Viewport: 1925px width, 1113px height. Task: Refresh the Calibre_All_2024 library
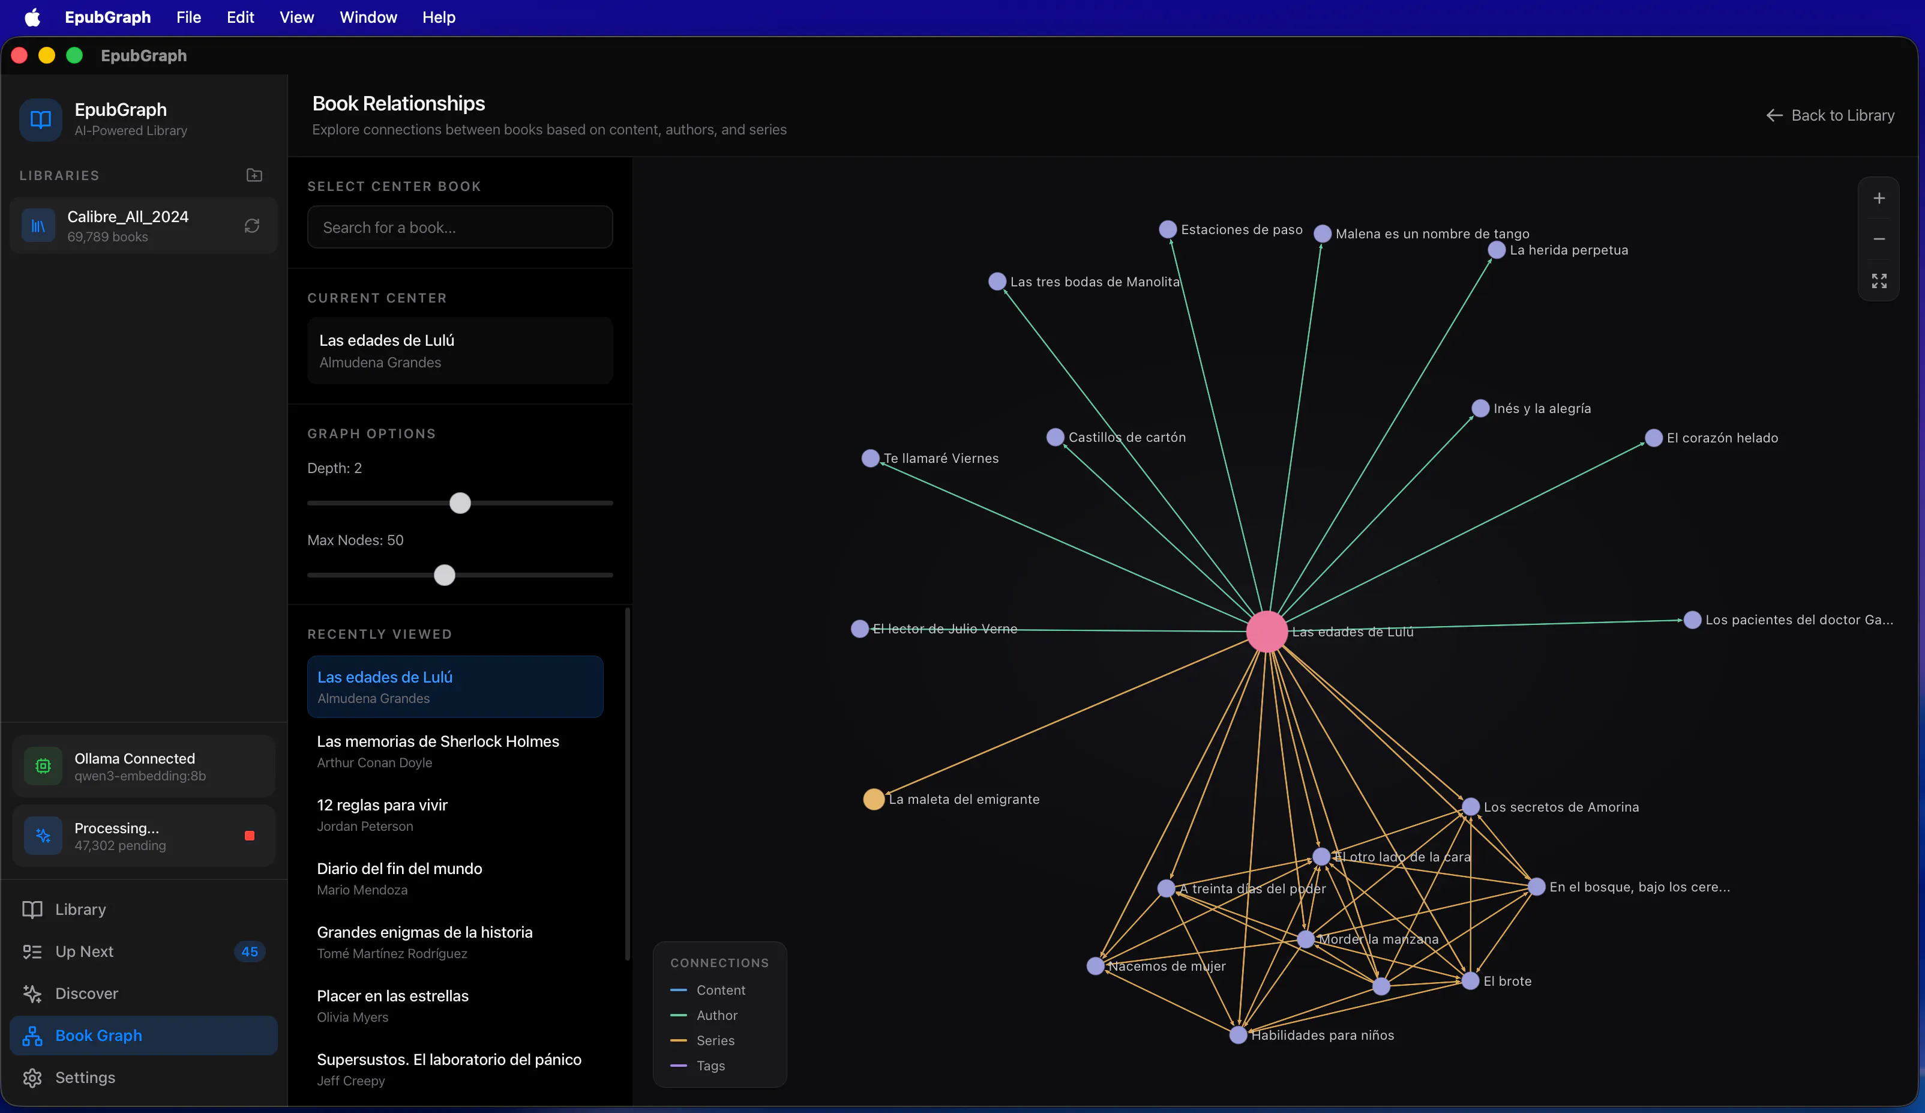[252, 226]
